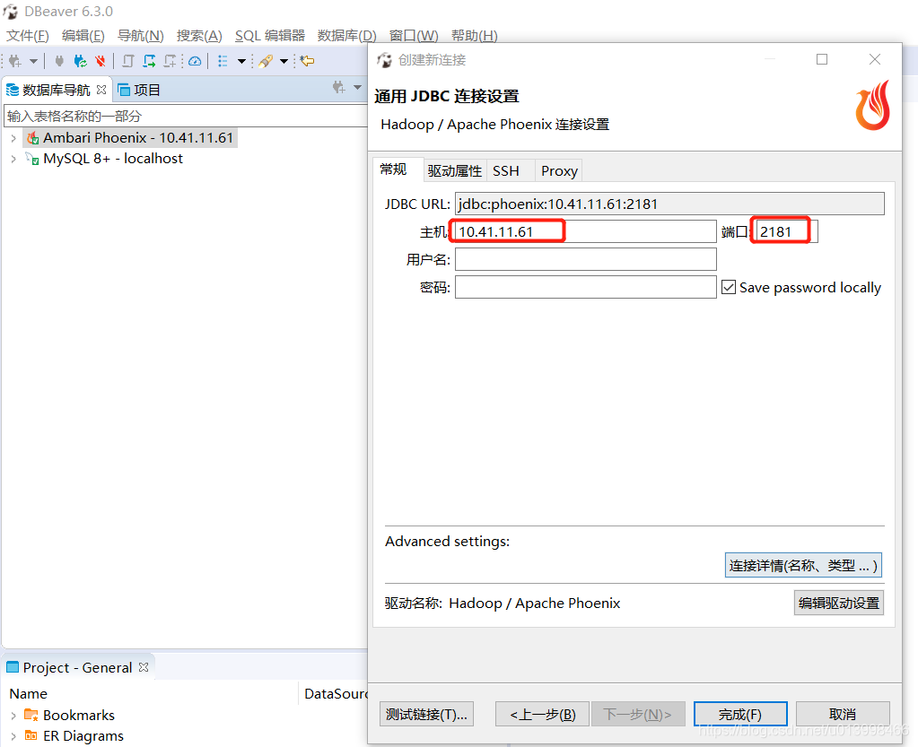918x747 pixels.
Task: Select the Project - General tab
Action: point(77,667)
